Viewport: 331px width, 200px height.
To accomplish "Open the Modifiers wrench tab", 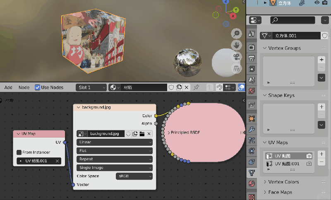I will point(252,129).
